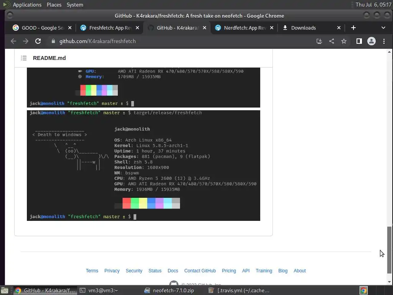This screenshot has width=393, height=295.
Task: Bookmark this page with the star icon
Action: click(343, 41)
